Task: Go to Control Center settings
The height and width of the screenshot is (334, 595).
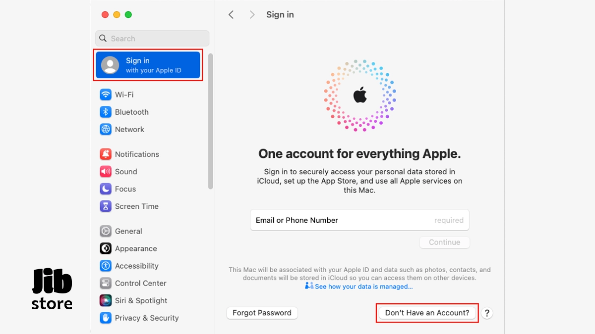Action: coord(140,283)
